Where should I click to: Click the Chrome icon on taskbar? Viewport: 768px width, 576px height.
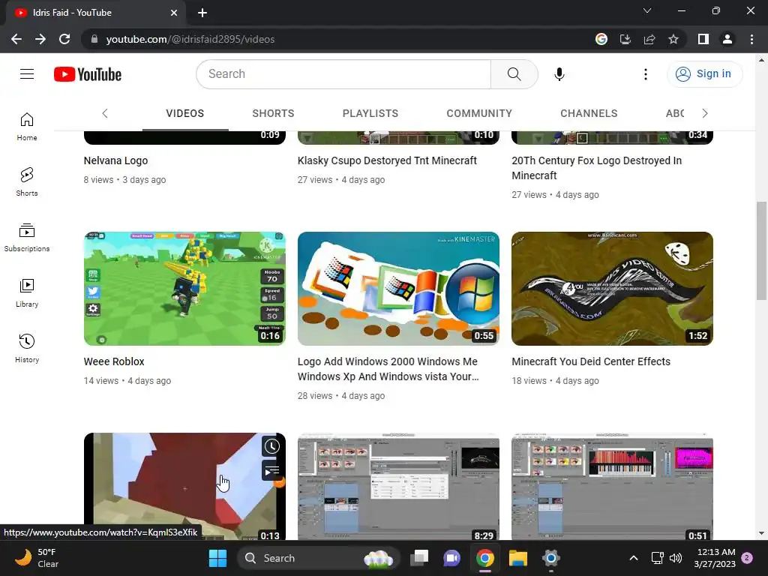(485, 558)
